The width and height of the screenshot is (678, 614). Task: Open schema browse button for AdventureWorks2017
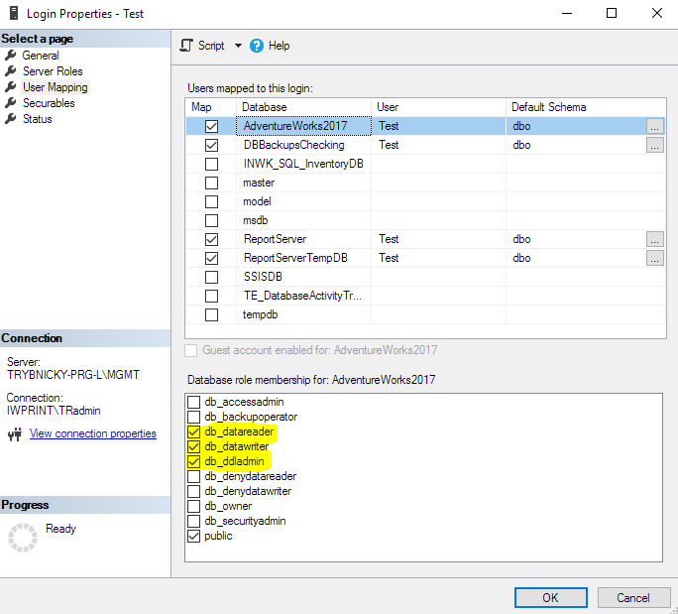click(654, 126)
